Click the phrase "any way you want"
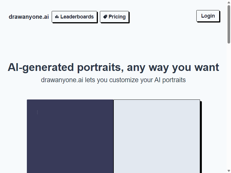 (x=173, y=67)
